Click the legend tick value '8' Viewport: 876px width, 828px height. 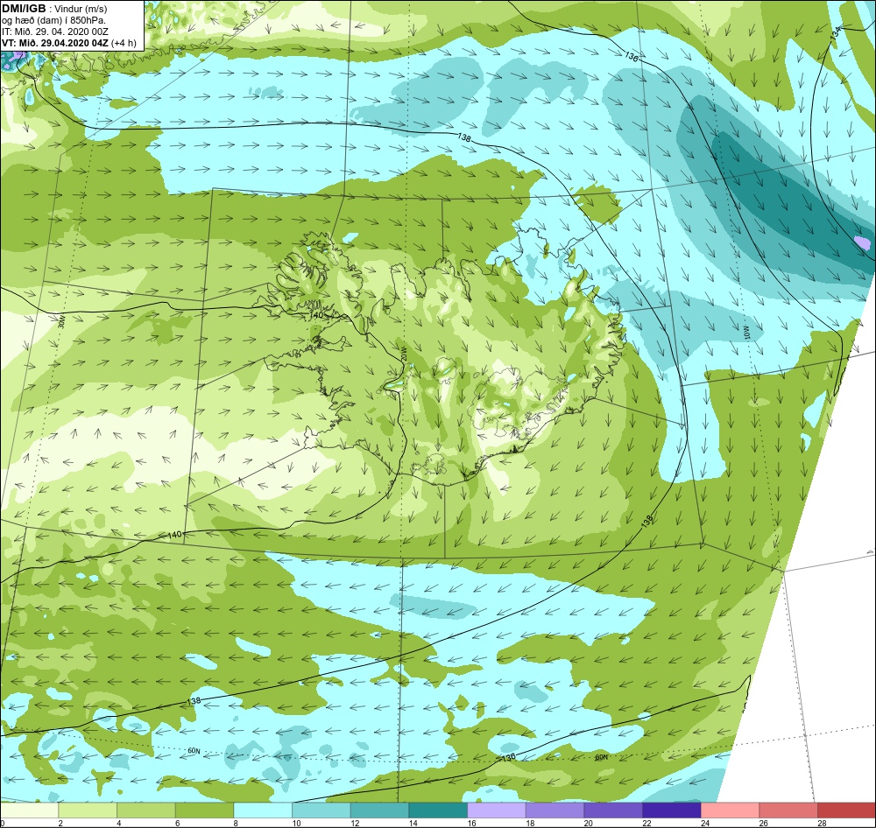[x=237, y=823]
